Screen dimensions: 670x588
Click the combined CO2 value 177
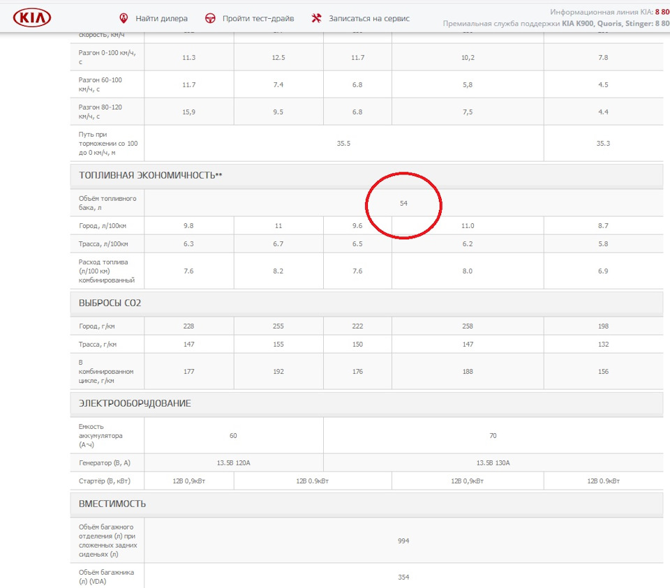pos(189,372)
